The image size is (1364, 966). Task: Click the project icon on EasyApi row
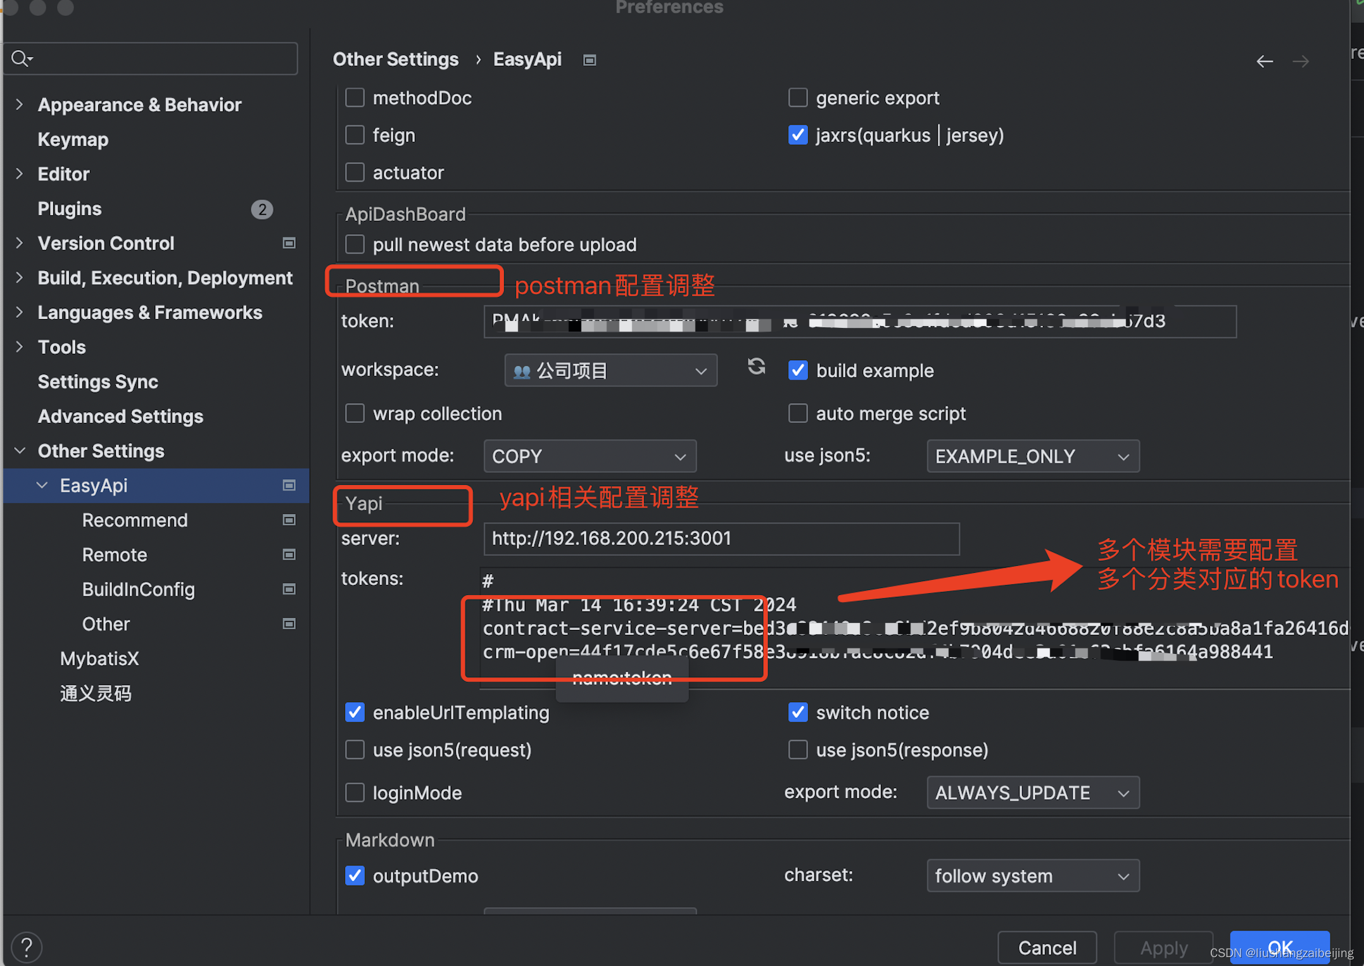(x=289, y=486)
